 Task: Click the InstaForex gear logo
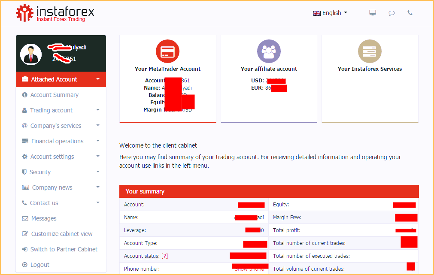pos(24,13)
